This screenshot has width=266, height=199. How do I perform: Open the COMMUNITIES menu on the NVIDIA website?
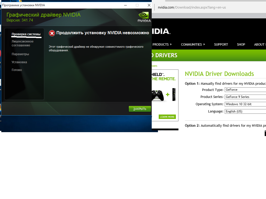point(191,45)
